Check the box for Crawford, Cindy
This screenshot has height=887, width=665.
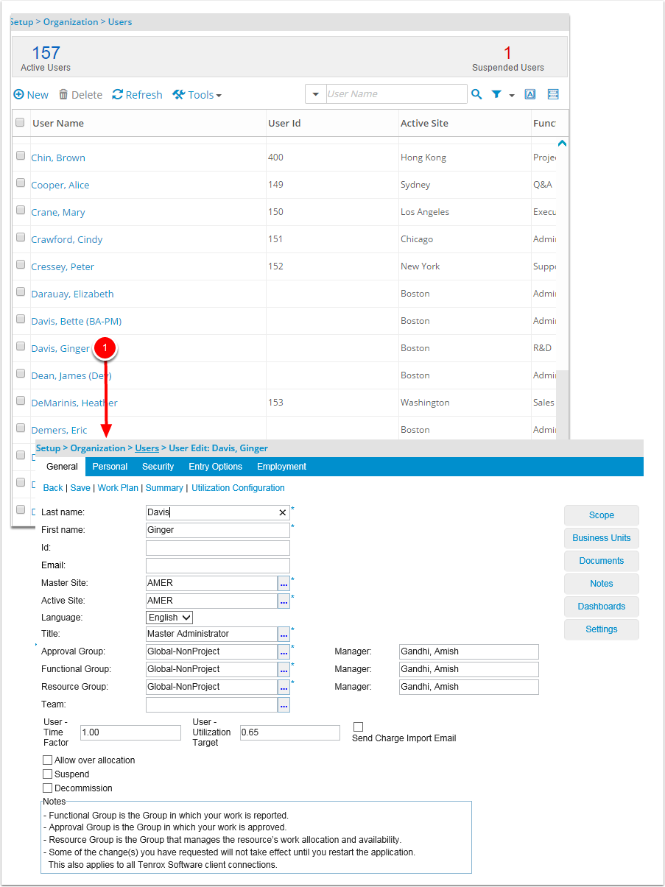(21, 237)
